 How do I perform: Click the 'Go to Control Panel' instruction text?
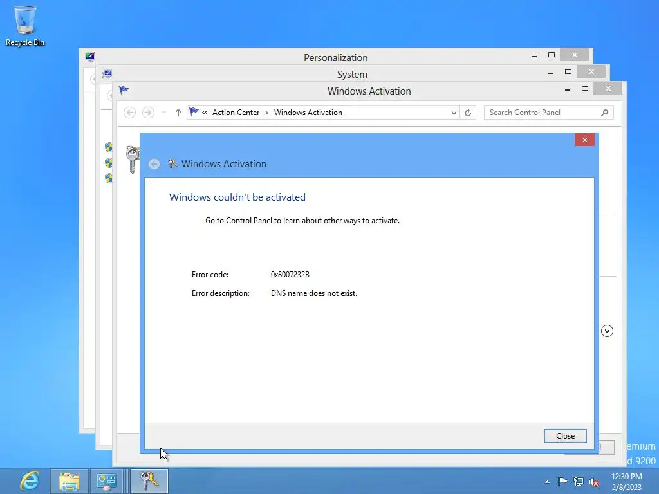pos(302,221)
